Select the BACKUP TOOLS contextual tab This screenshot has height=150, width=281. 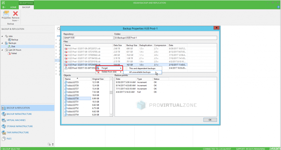(x=26, y=3)
